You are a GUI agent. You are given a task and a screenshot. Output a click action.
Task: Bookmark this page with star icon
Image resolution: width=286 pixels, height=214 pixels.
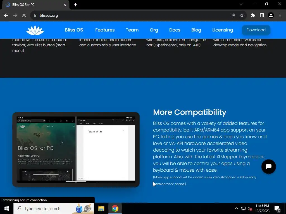click(242, 16)
